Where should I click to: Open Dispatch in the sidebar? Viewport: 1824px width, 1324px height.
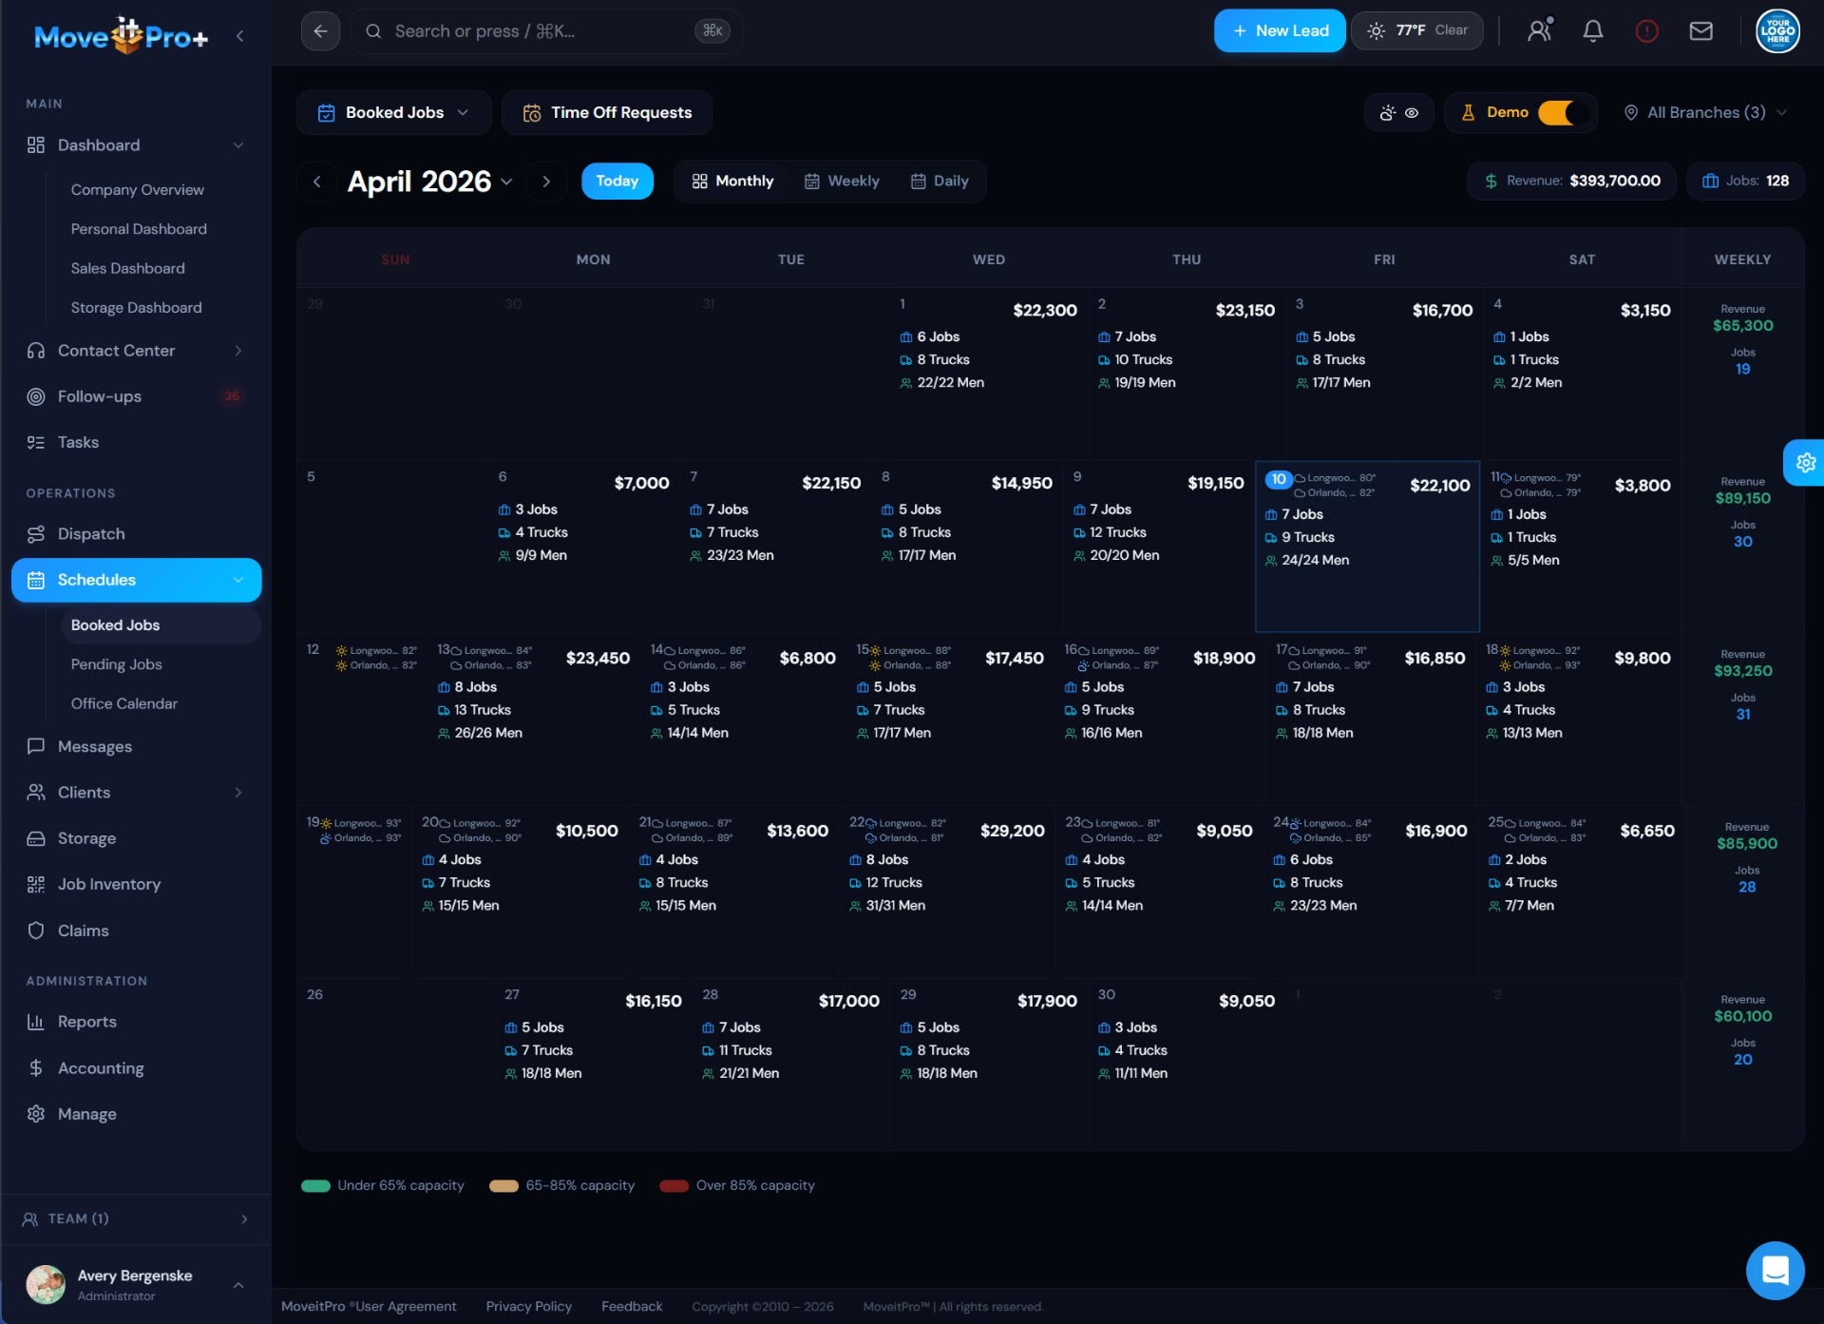[x=136, y=534]
